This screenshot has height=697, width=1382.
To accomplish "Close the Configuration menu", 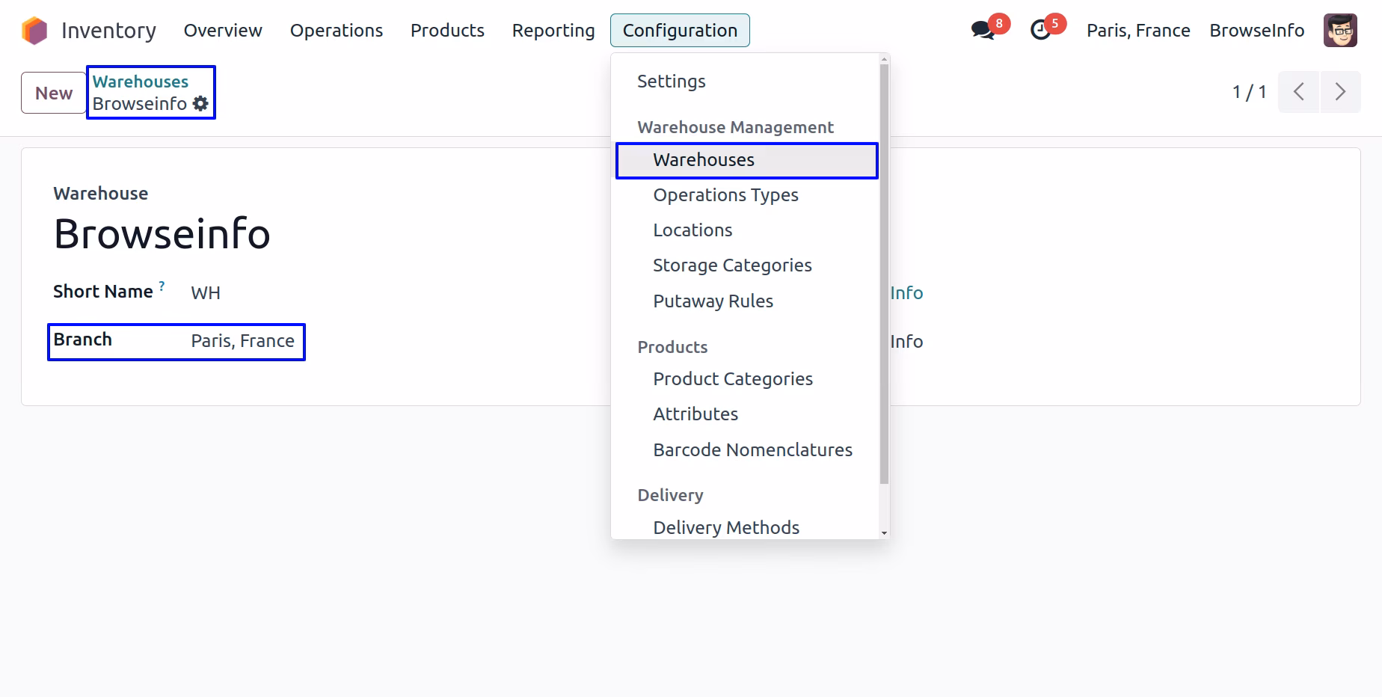I will tap(680, 31).
